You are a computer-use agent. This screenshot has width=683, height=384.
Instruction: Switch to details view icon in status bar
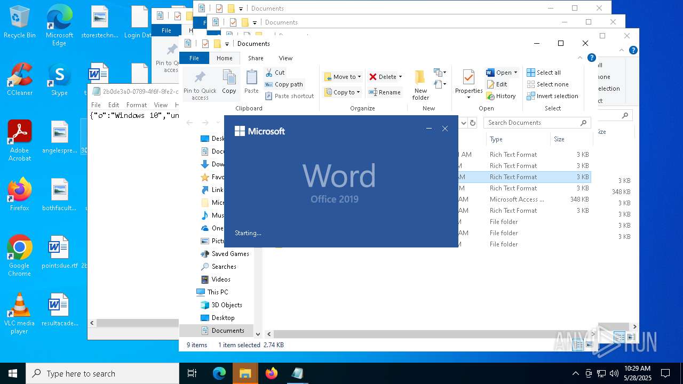578,345
